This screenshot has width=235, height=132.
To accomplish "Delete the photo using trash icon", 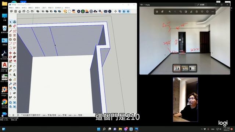I will tap(197, 11).
